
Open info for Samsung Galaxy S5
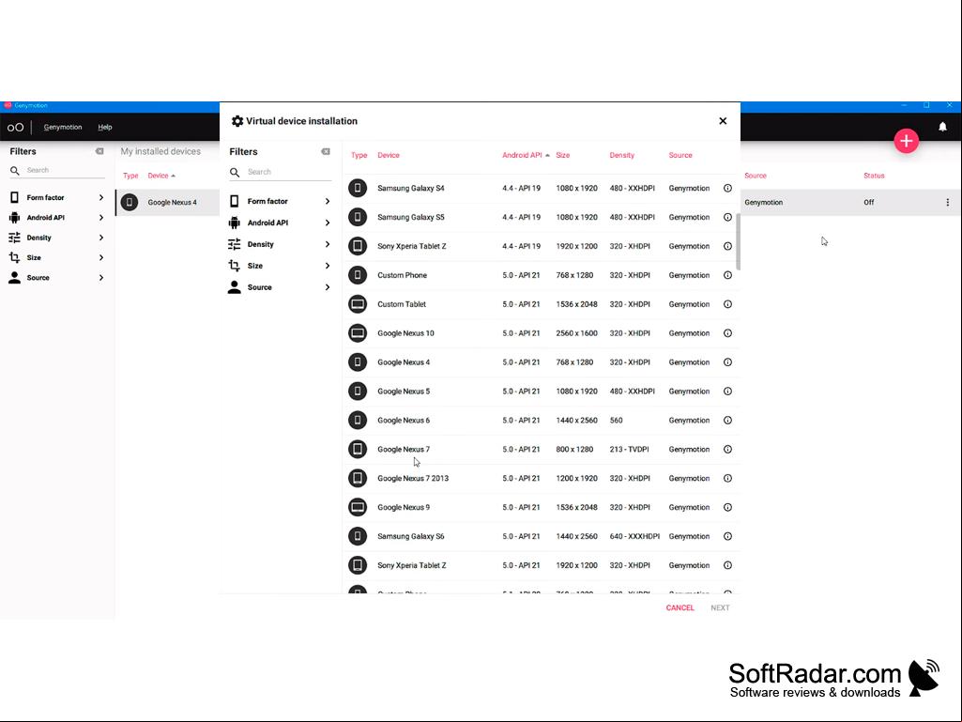[727, 217]
